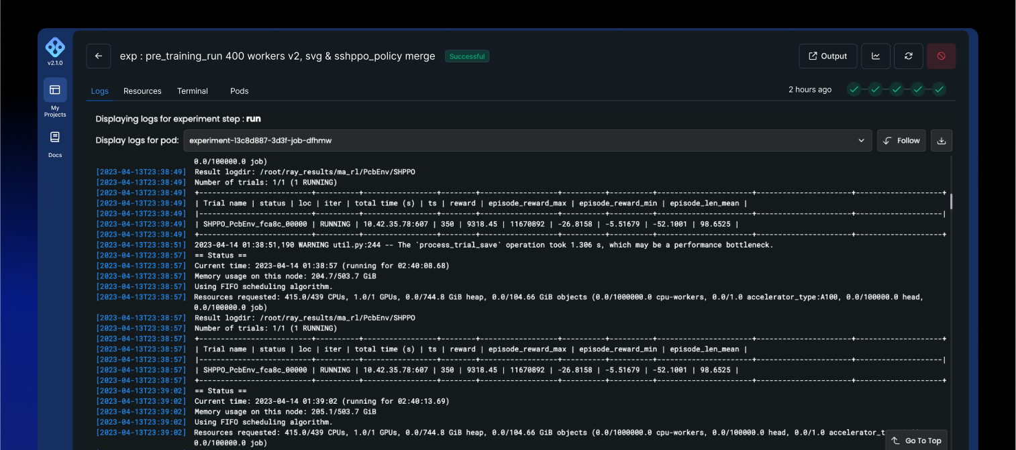Click the Successful status badge

click(x=467, y=56)
